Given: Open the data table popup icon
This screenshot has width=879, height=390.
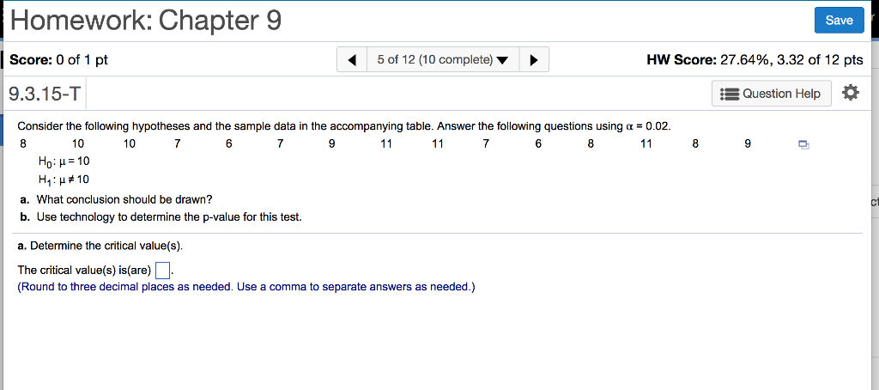Looking at the screenshot, I should pos(803,145).
